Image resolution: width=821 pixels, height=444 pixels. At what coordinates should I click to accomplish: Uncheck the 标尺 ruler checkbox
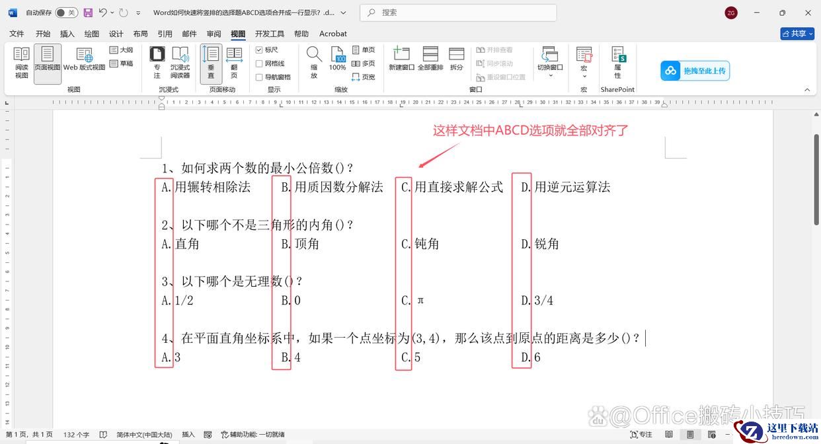[x=260, y=50]
